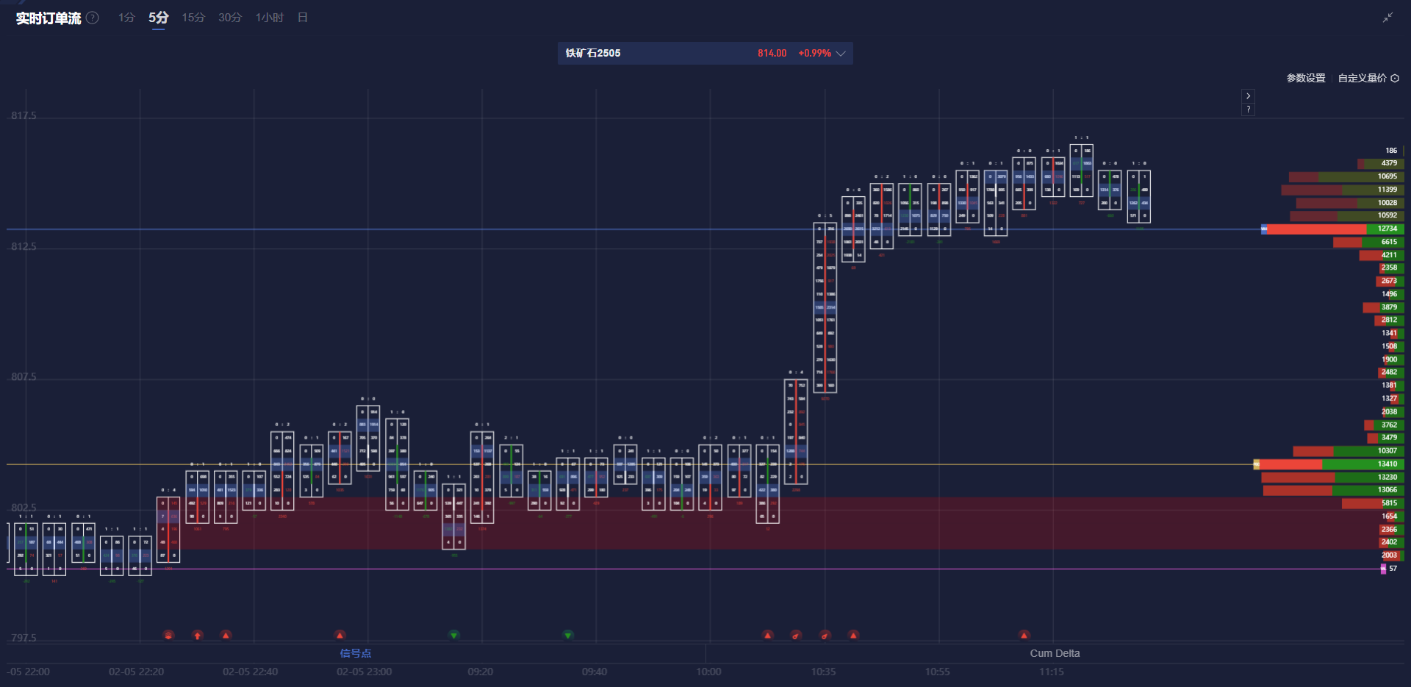The image size is (1411, 687).
Task: Collapse the chart with the shrink icon
Action: click(1387, 18)
